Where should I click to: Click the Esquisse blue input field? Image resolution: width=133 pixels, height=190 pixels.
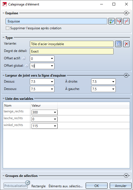tap(56, 21)
